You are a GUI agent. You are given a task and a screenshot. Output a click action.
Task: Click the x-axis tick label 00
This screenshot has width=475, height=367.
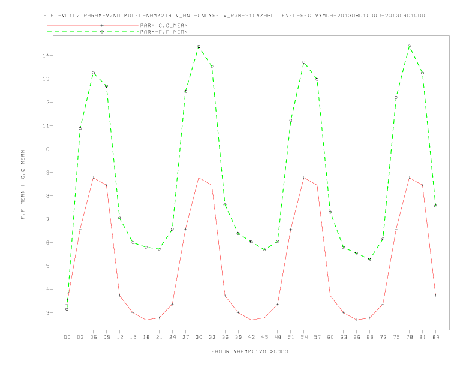tap(67, 337)
